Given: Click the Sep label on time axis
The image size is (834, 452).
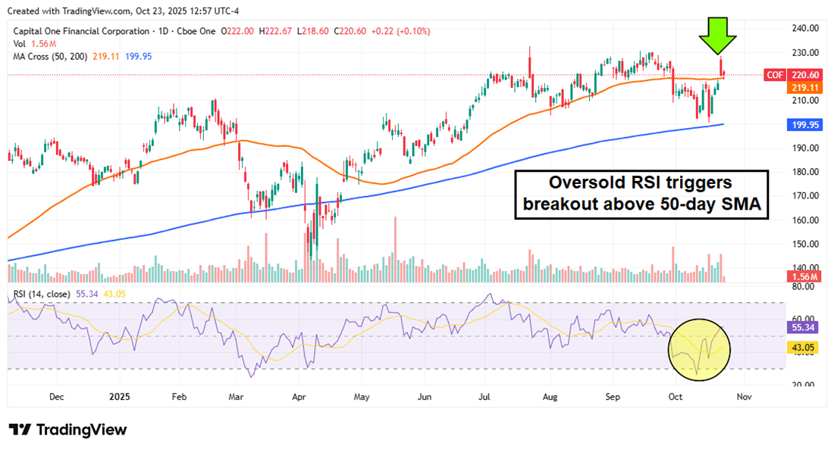Looking at the screenshot, I should pyautogui.click(x=613, y=397).
